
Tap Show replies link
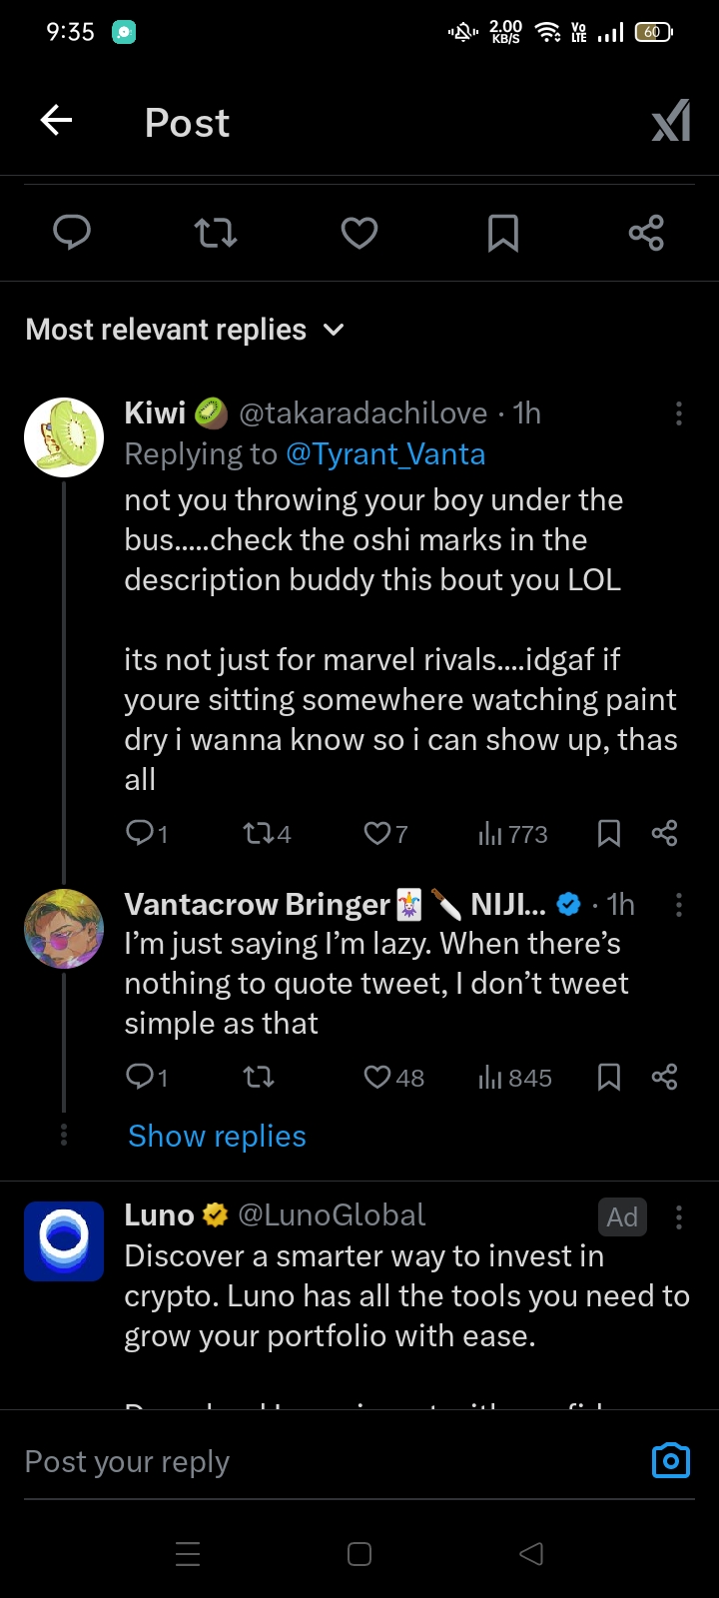pyautogui.click(x=217, y=1137)
